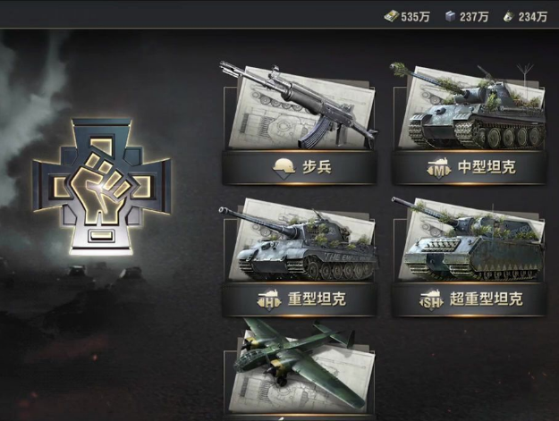Click the assault rifle blueprint image
The height and width of the screenshot is (421, 559).
pyautogui.click(x=300, y=105)
